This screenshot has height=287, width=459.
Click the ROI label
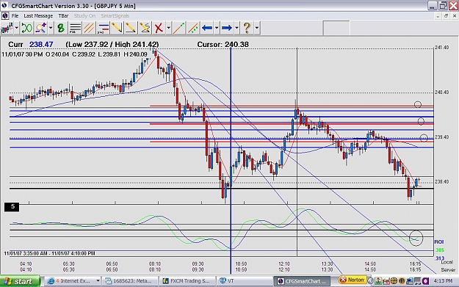438,242
